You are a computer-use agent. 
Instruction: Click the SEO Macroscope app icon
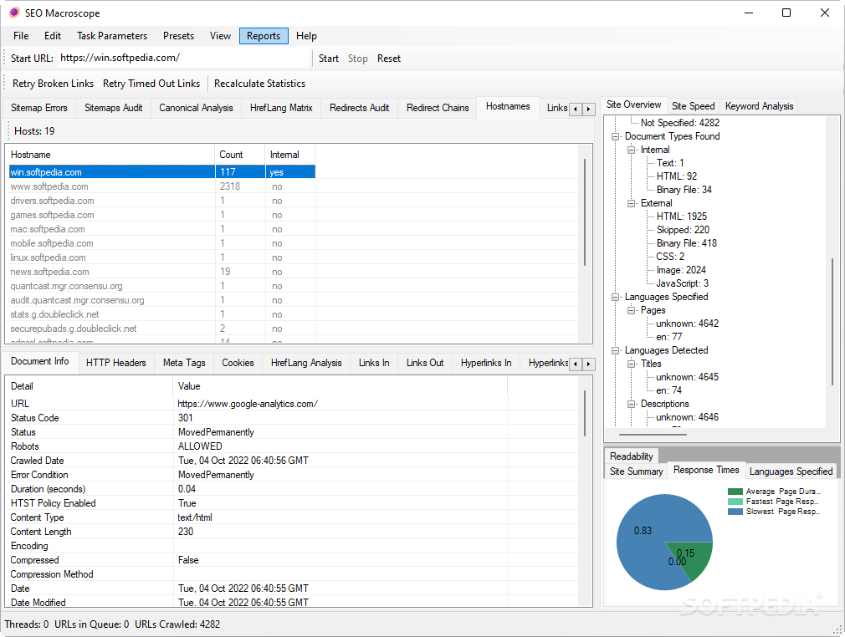click(14, 13)
